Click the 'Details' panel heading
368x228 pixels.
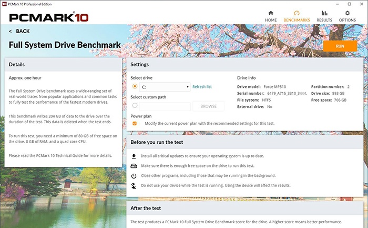[17, 64]
